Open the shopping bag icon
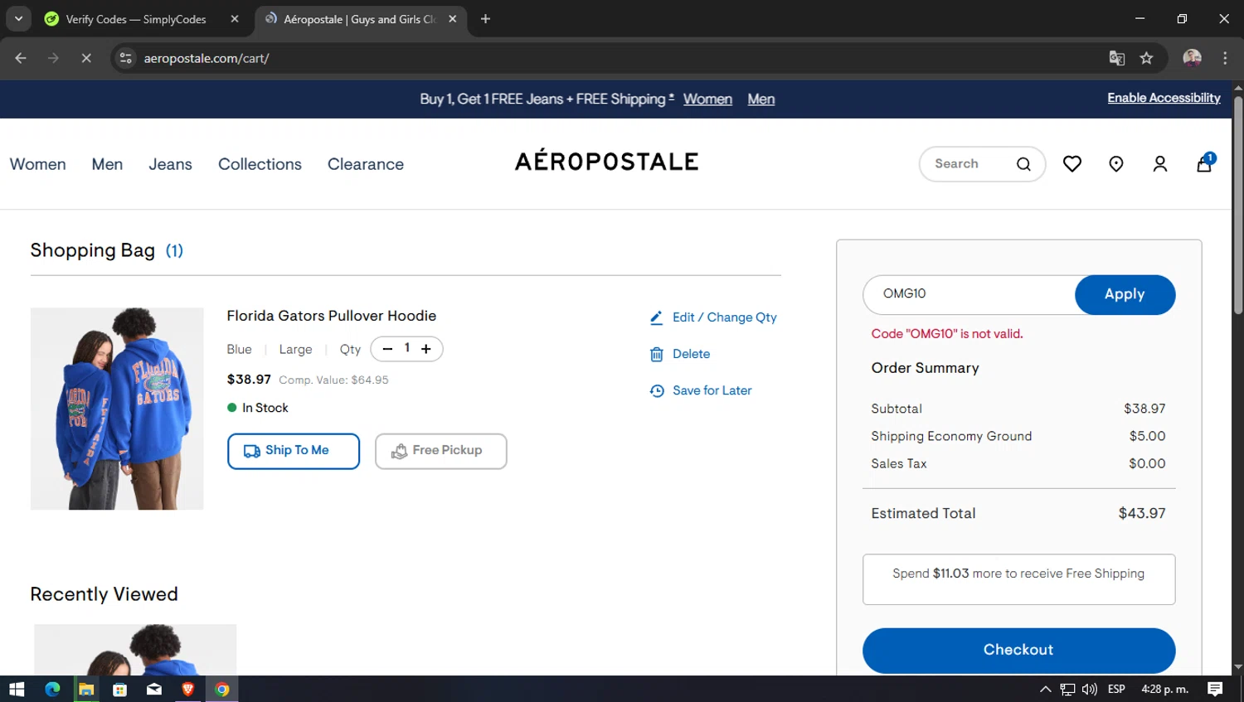Viewport: 1244px width, 702px height. 1204,163
